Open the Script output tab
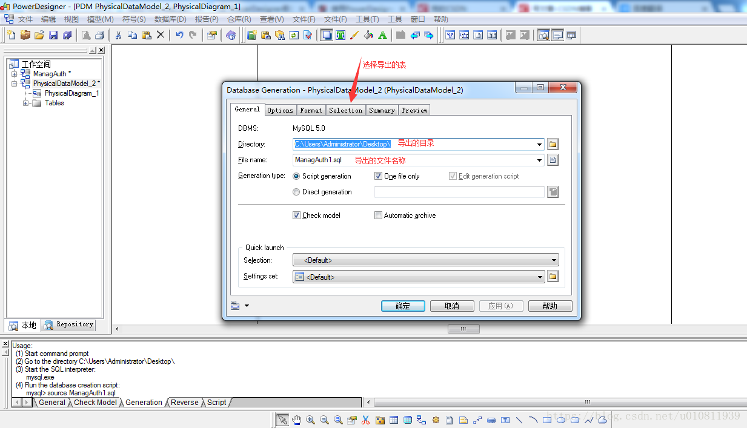 click(x=216, y=402)
